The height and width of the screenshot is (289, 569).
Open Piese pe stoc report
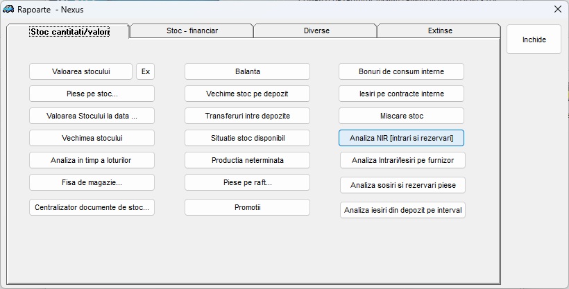[x=92, y=94]
